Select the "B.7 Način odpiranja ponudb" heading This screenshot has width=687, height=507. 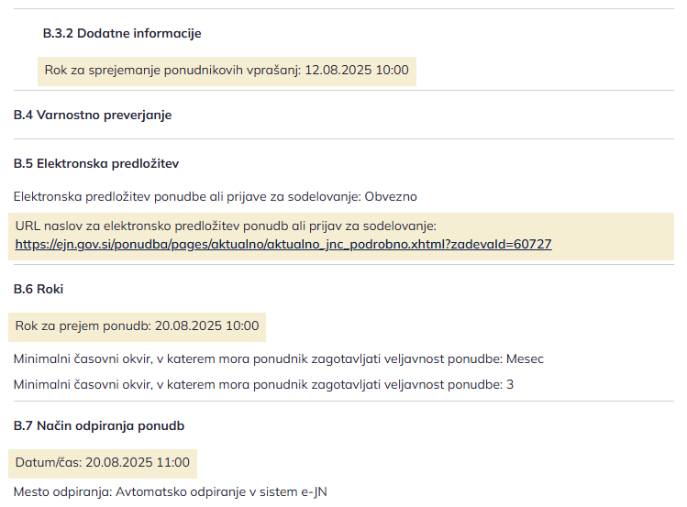click(100, 426)
